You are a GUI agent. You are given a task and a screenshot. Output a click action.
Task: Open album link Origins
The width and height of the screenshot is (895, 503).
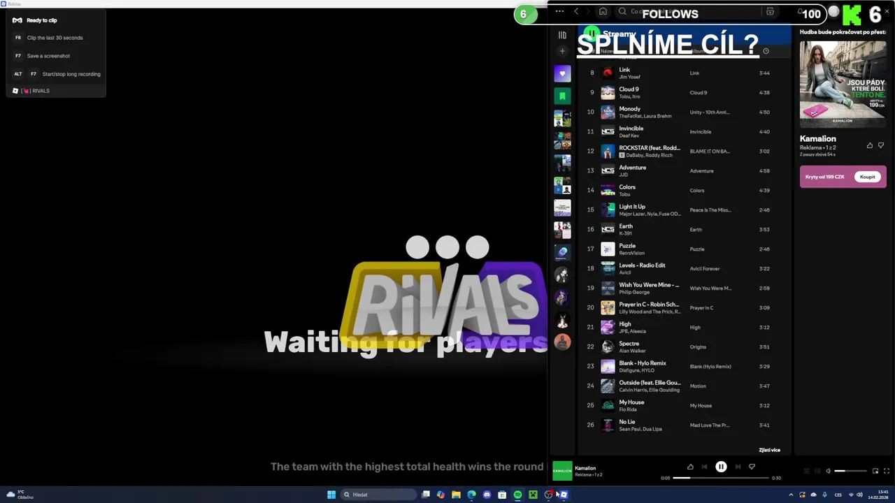698,347
